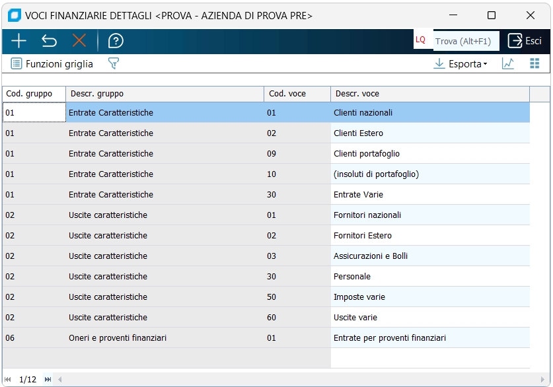Click the Cod. voce column header
Image resolution: width=553 pixels, height=387 pixels.
click(297, 94)
